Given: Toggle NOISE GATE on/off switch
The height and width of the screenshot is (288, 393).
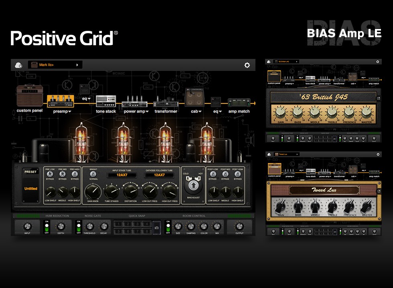Looking at the screenshot, I should point(79,227).
